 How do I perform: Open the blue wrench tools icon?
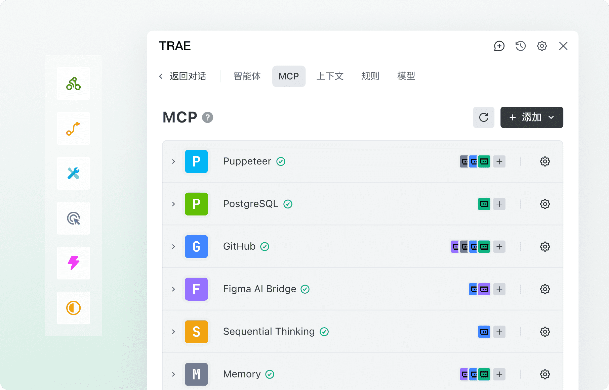[x=73, y=174]
